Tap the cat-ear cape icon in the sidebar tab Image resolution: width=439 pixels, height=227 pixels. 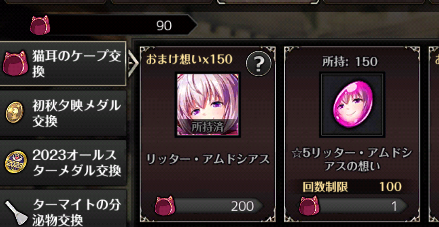tap(15, 63)
